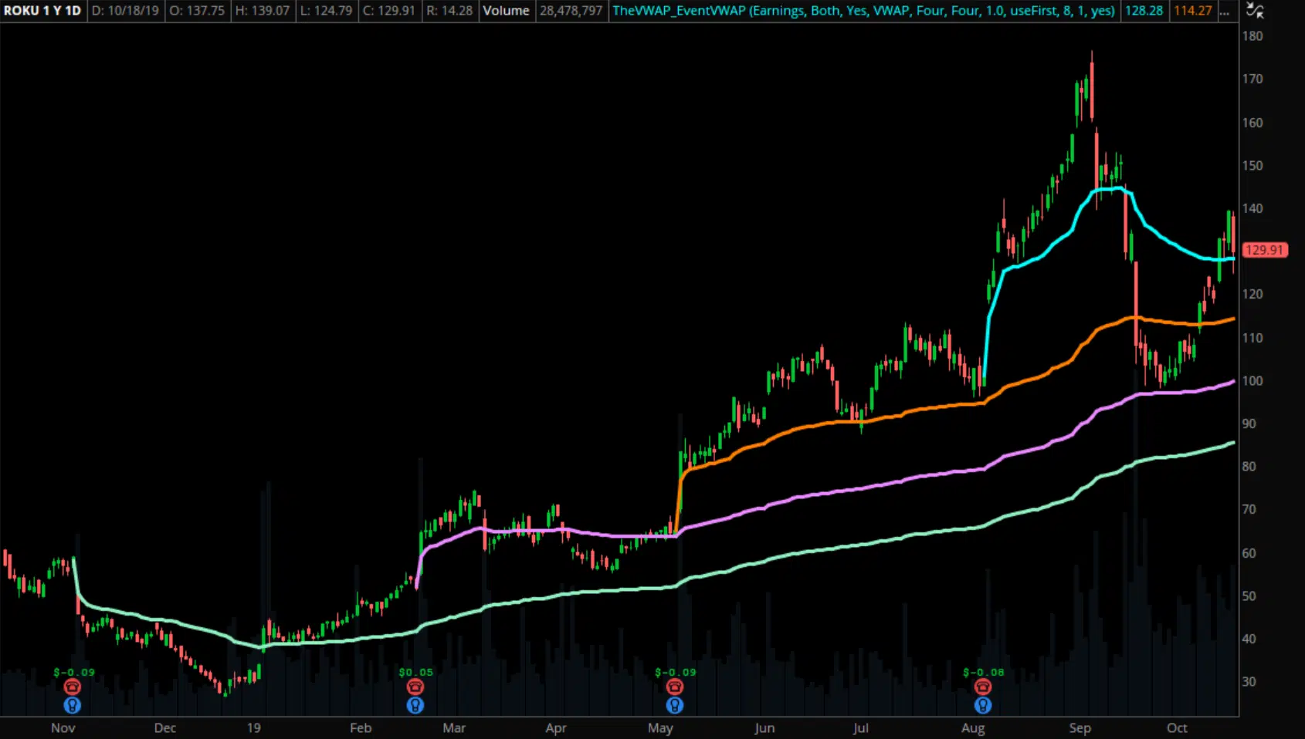
Task: Click the 100 price axis label
Action: (x=1252, y=381)
